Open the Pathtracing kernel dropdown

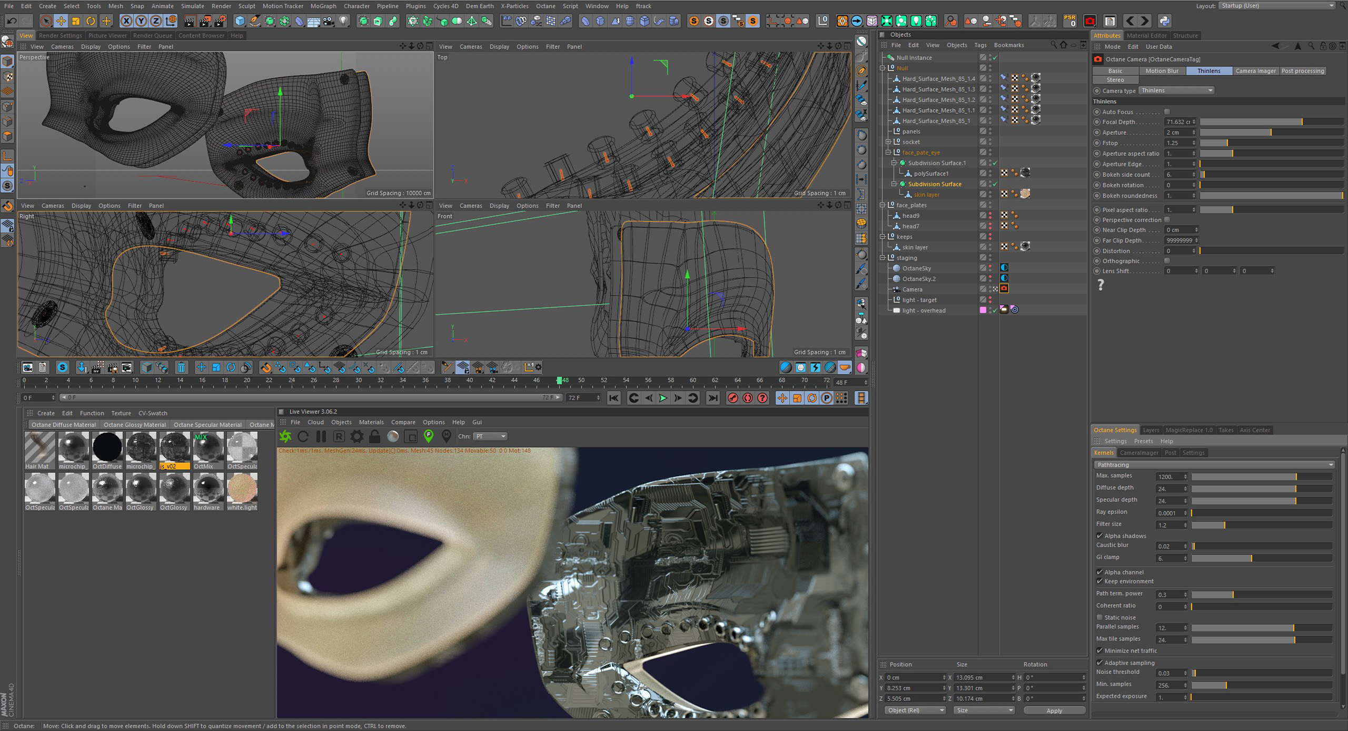(x=1214, y=465)
